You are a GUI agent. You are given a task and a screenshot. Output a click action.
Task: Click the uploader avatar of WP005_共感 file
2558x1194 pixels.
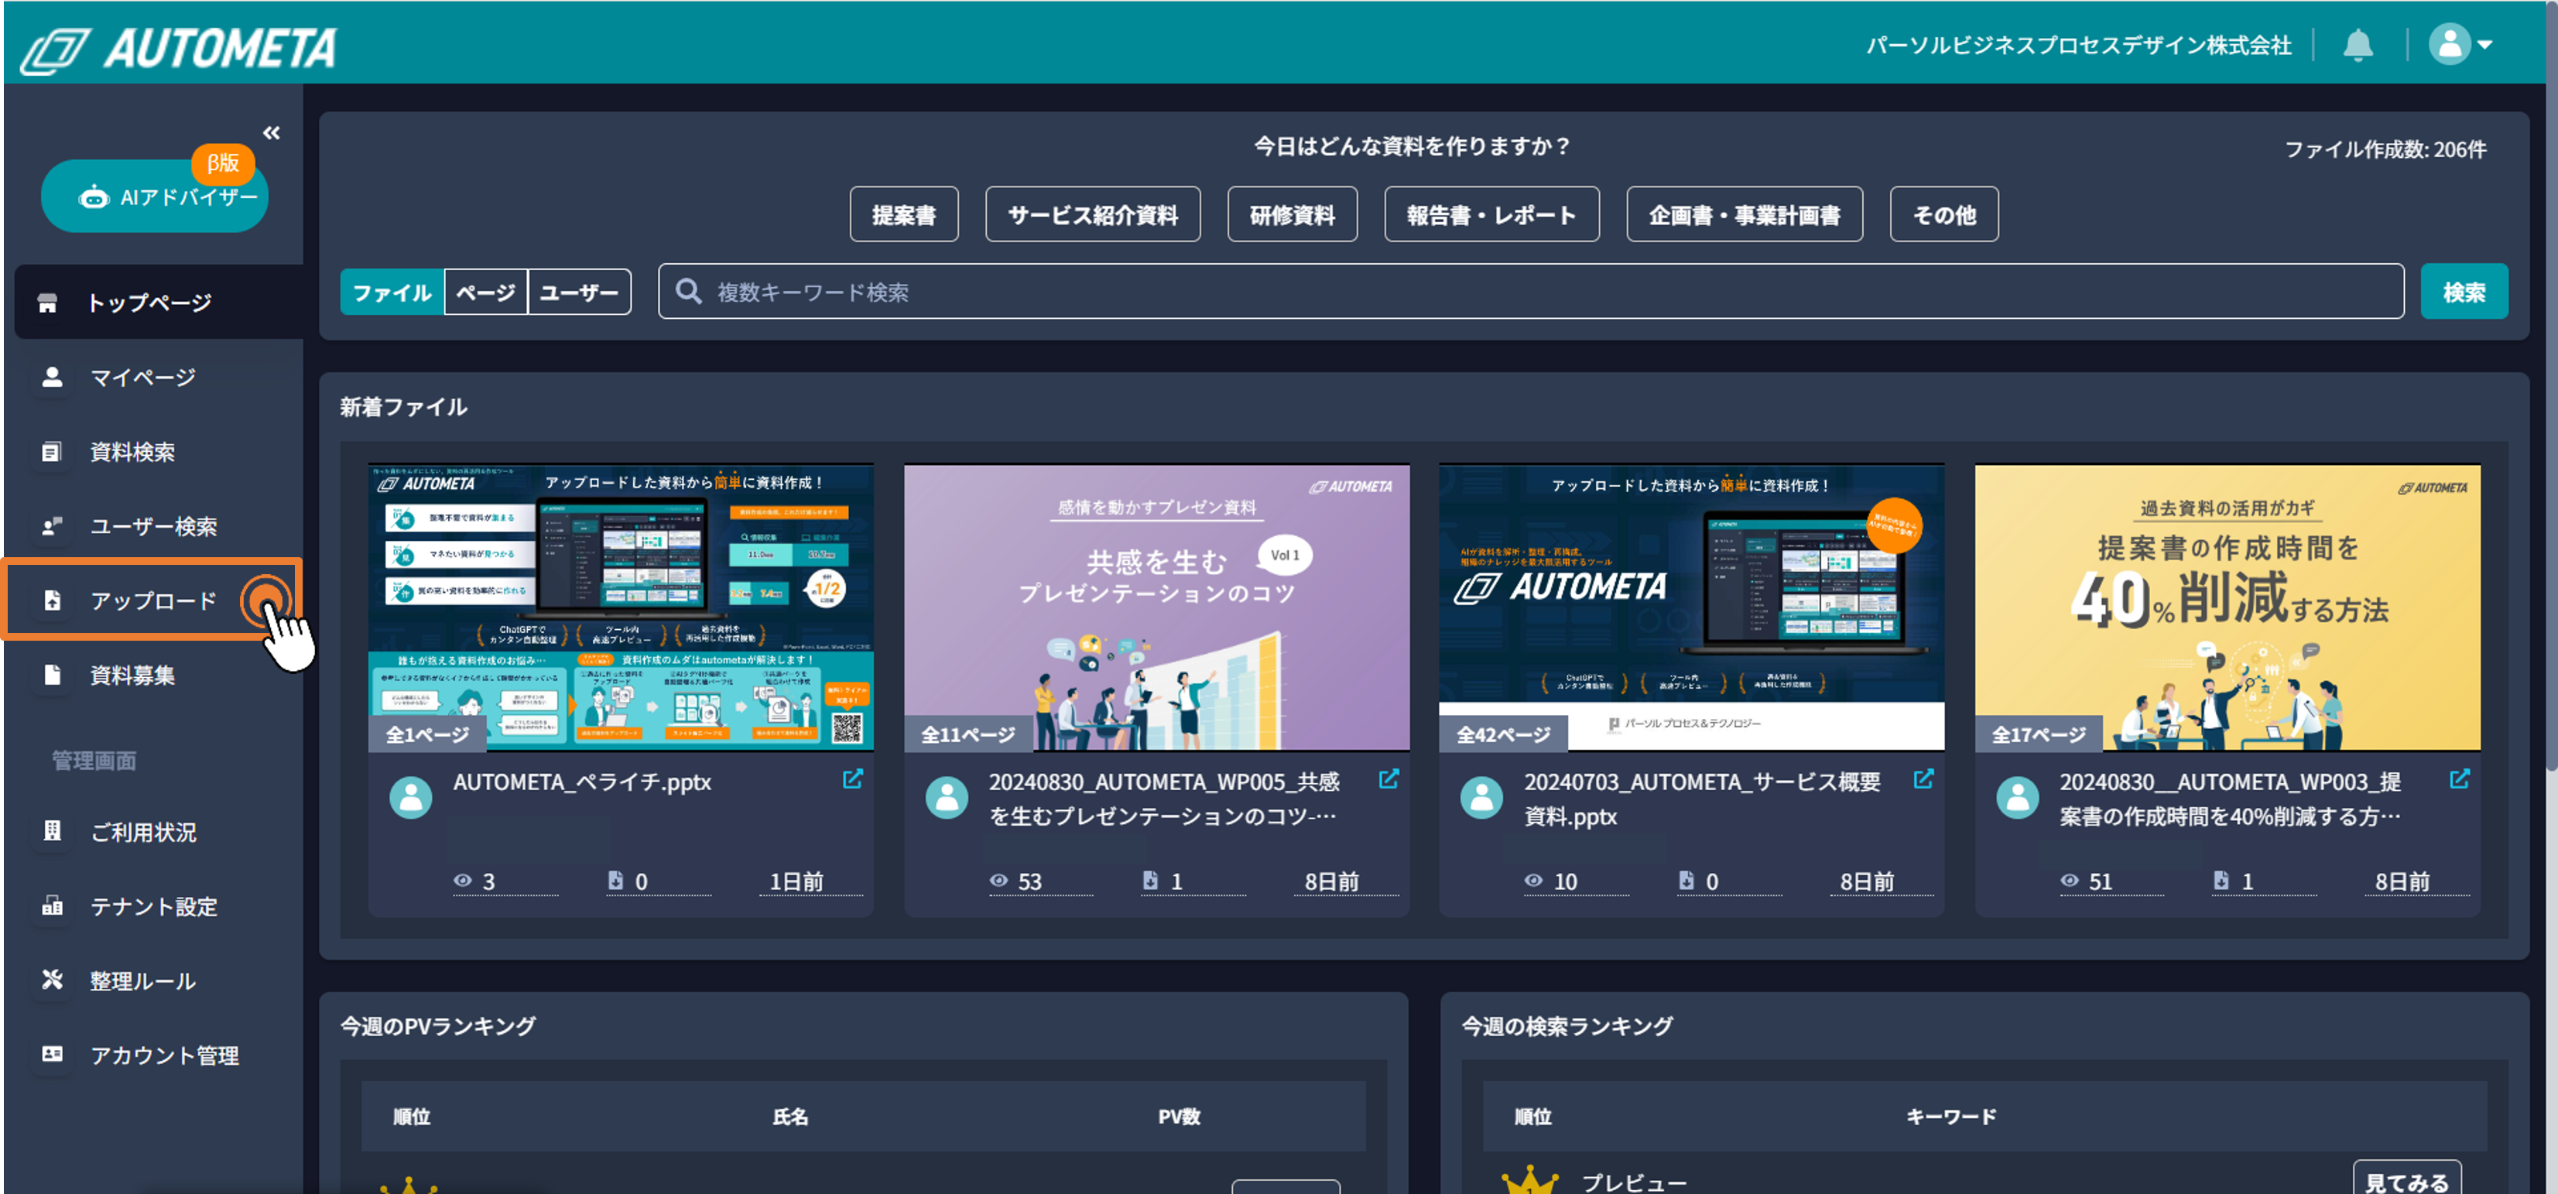pyautogui.click(x=947, y=797)
